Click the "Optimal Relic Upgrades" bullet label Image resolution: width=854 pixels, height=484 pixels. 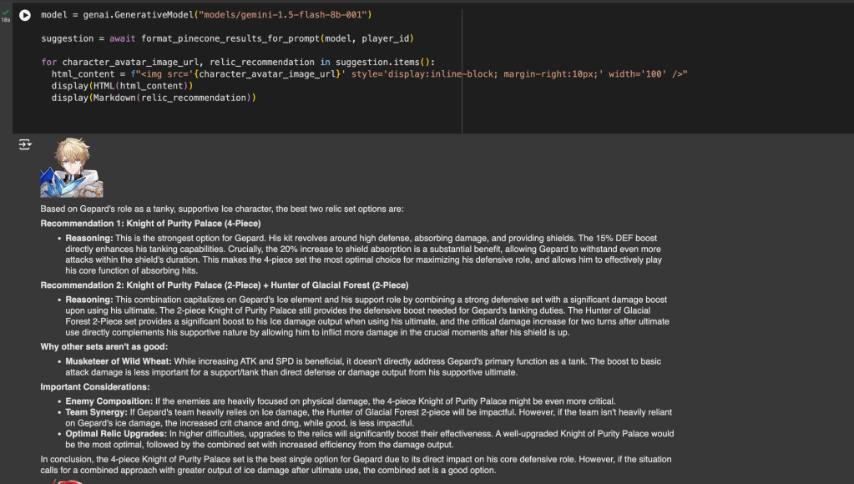coord(115,434)
